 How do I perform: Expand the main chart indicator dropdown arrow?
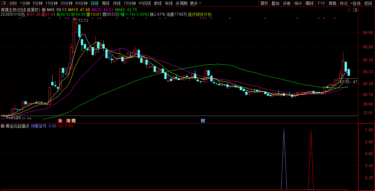(x=43, y=10)
